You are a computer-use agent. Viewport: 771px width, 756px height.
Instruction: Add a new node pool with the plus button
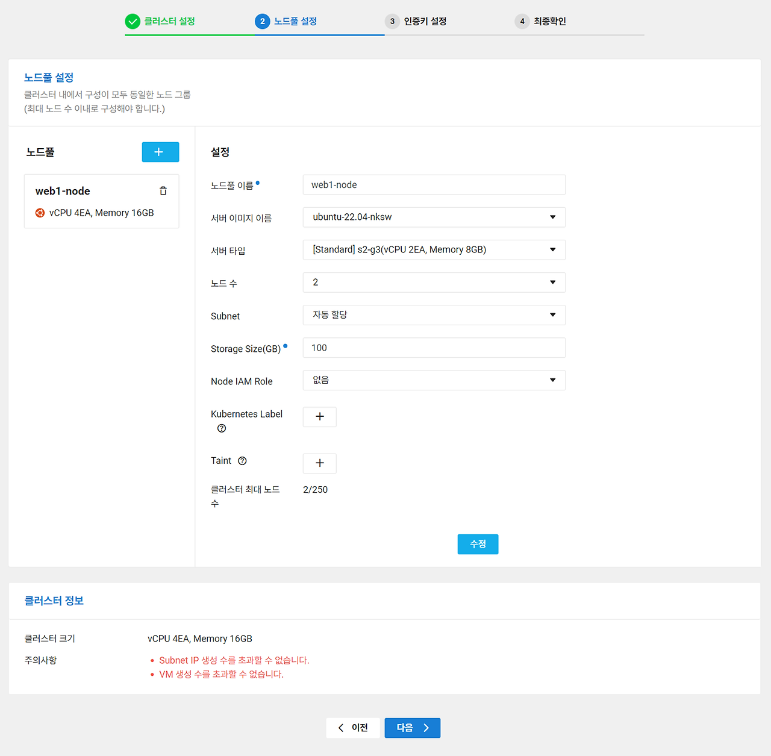[x=160, y=152]
